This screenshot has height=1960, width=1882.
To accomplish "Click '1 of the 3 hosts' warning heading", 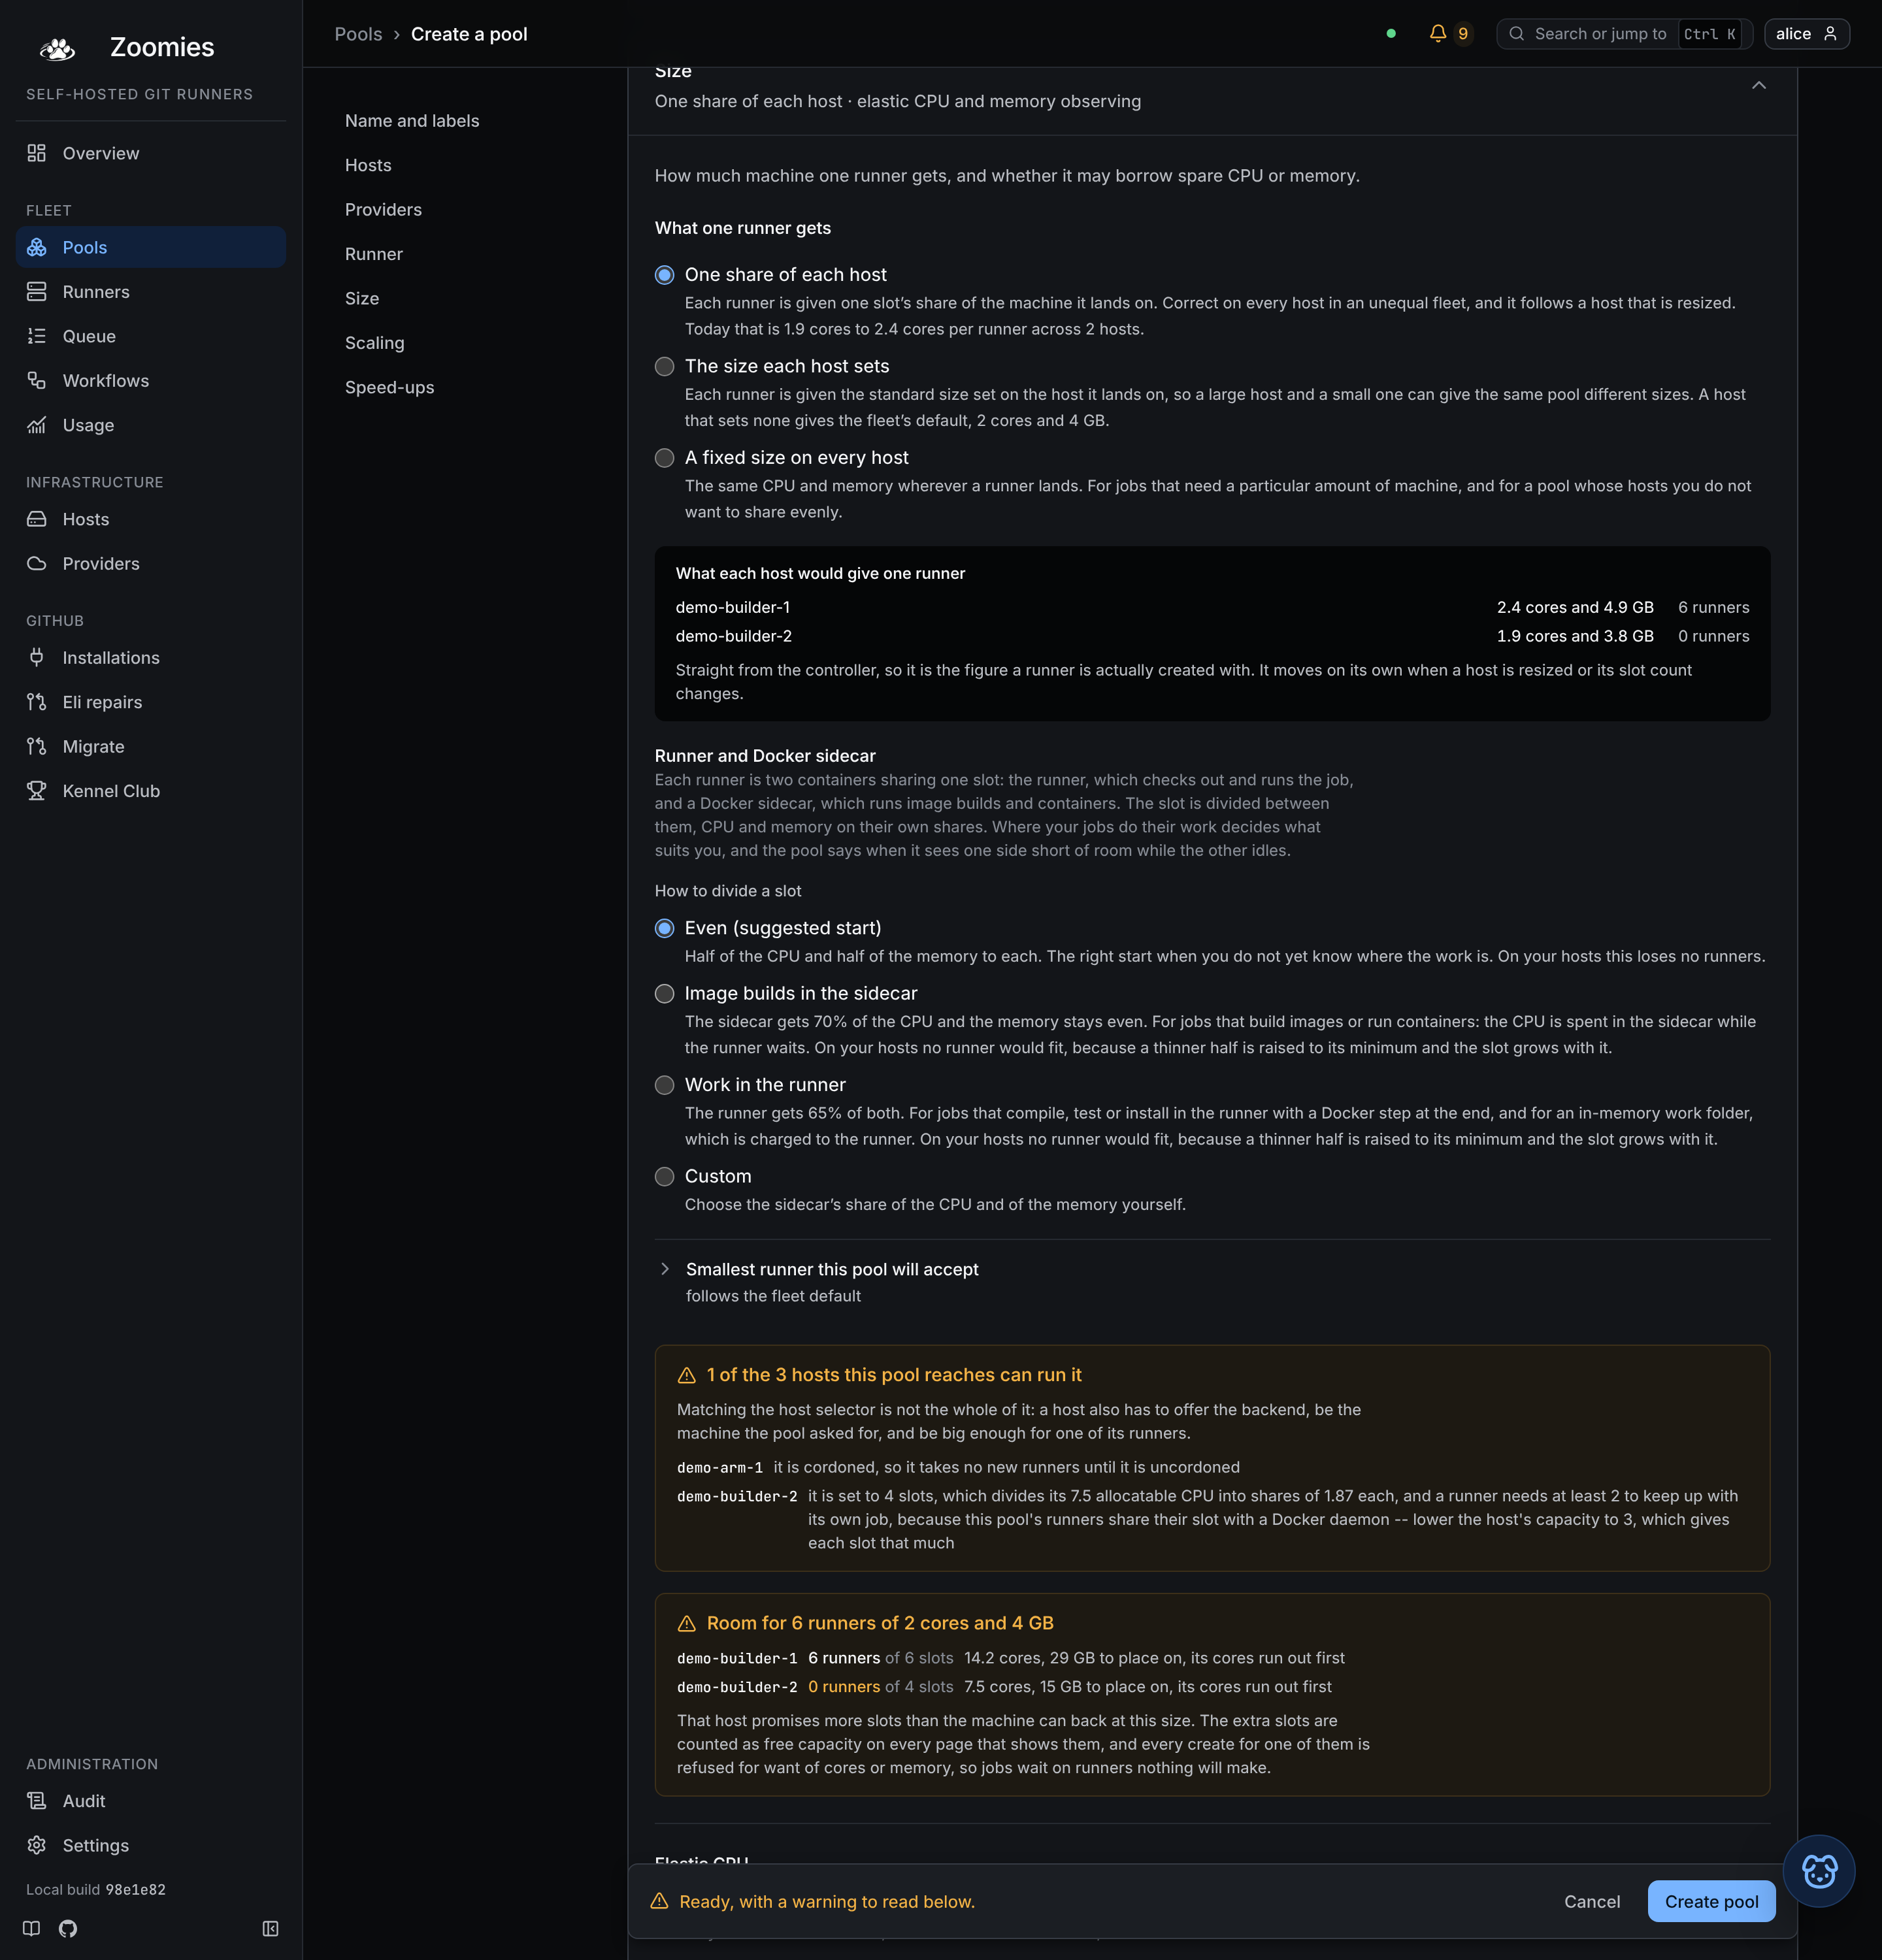I will 894,1376.
